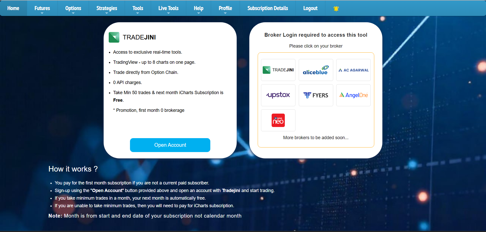Click the TRADEJINI title in the promo card
Image resolution: width=486 pixels, height=232 pixels.
(139, 37)
